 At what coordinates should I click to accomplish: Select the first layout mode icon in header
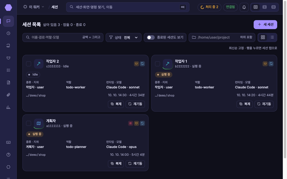(256, 7)
